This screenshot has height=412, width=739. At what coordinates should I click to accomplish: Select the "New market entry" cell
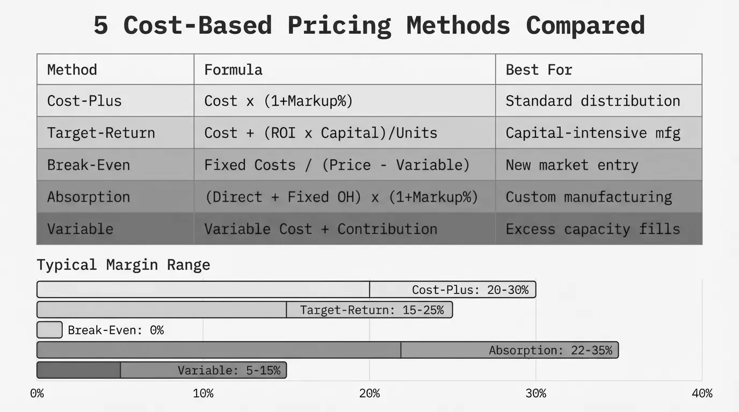click(x=572, y=165)
